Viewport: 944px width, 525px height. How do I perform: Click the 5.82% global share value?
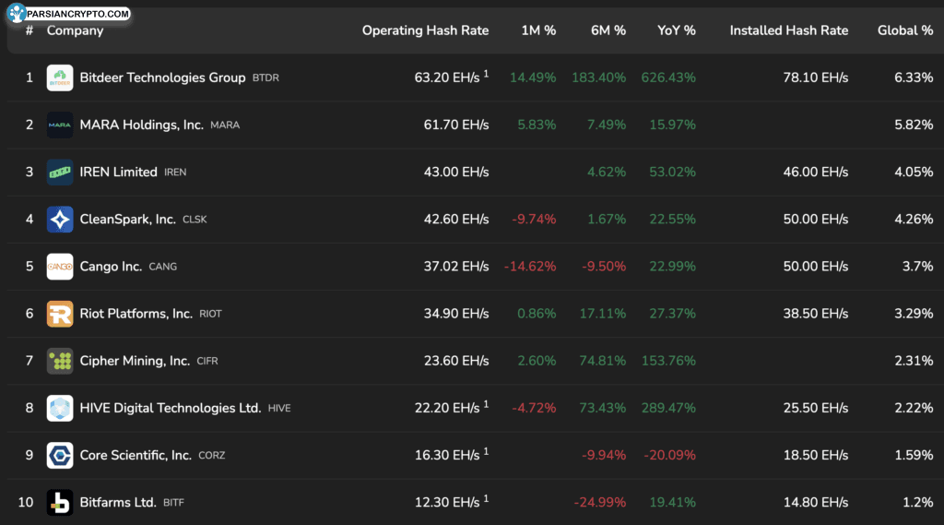coord(914,125)
